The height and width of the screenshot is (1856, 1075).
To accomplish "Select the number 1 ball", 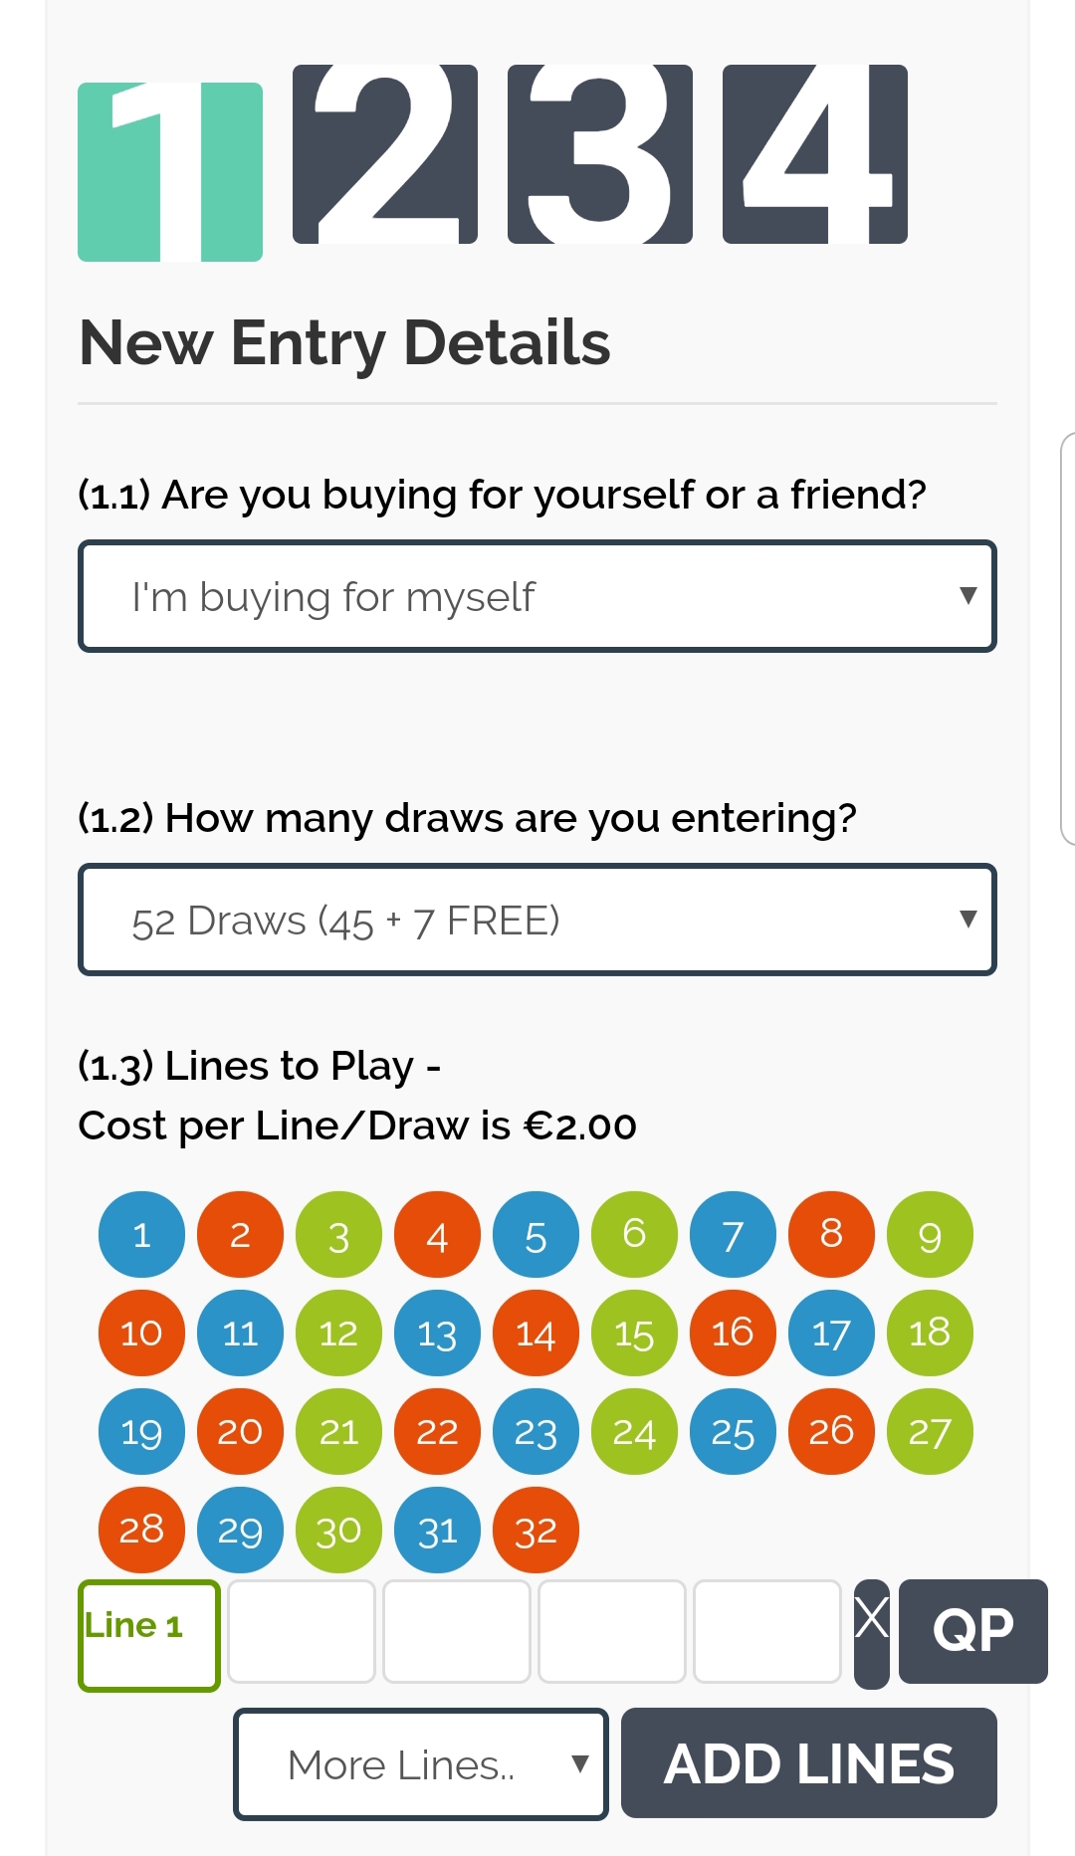I will pos(141,1234).
